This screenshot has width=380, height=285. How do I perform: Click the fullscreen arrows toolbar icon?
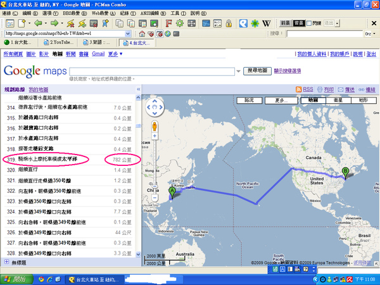tap(191, 23)
